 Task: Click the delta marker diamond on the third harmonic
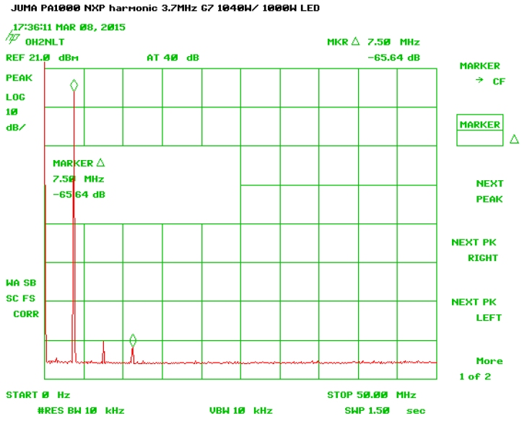coord(133,340)
